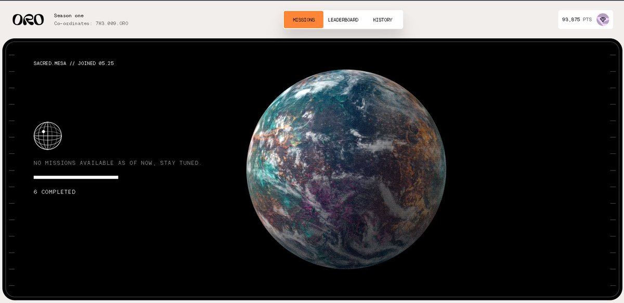
Task: Click the mission progress bar
Action: click(x=76, y=177)
